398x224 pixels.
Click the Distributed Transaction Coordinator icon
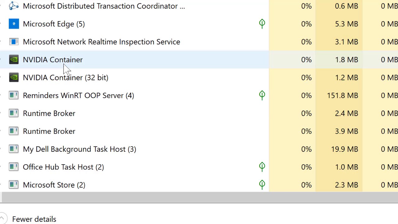[14, 6]
